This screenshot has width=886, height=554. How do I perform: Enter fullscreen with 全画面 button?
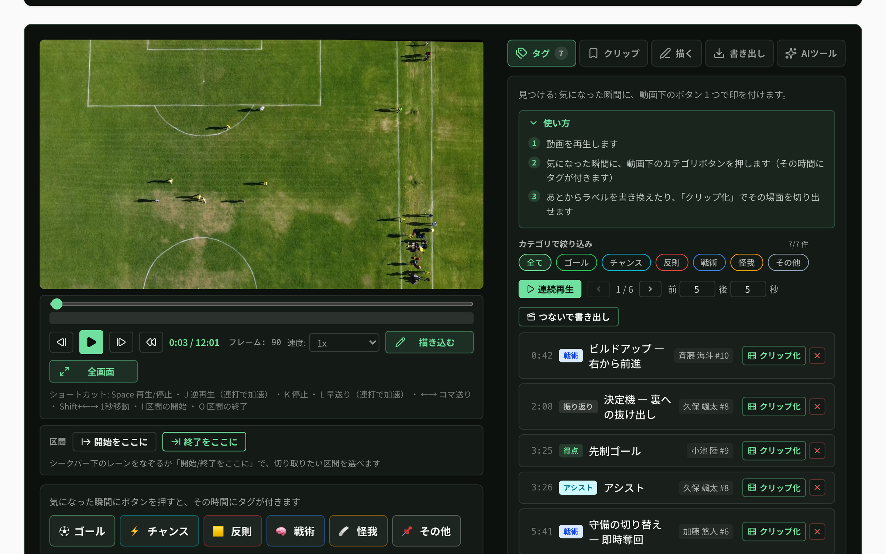(93, 372)
